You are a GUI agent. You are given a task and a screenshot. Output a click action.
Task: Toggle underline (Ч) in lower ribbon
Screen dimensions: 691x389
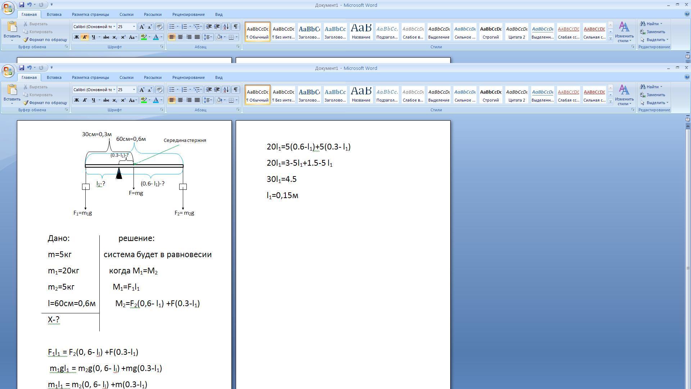coord(94,100)
